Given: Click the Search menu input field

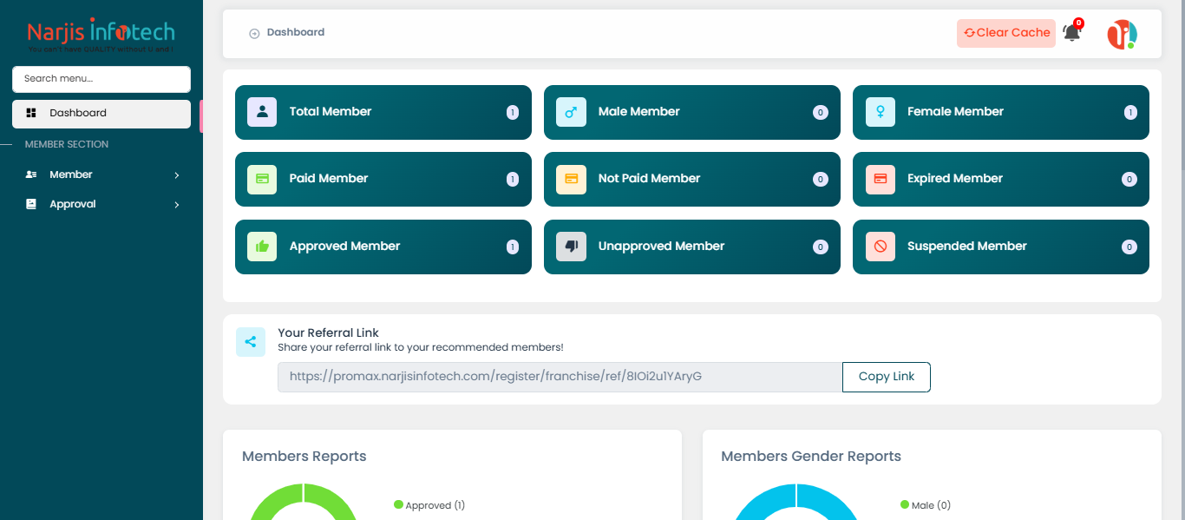Looking at the screenshot, I should pos(101,79).
